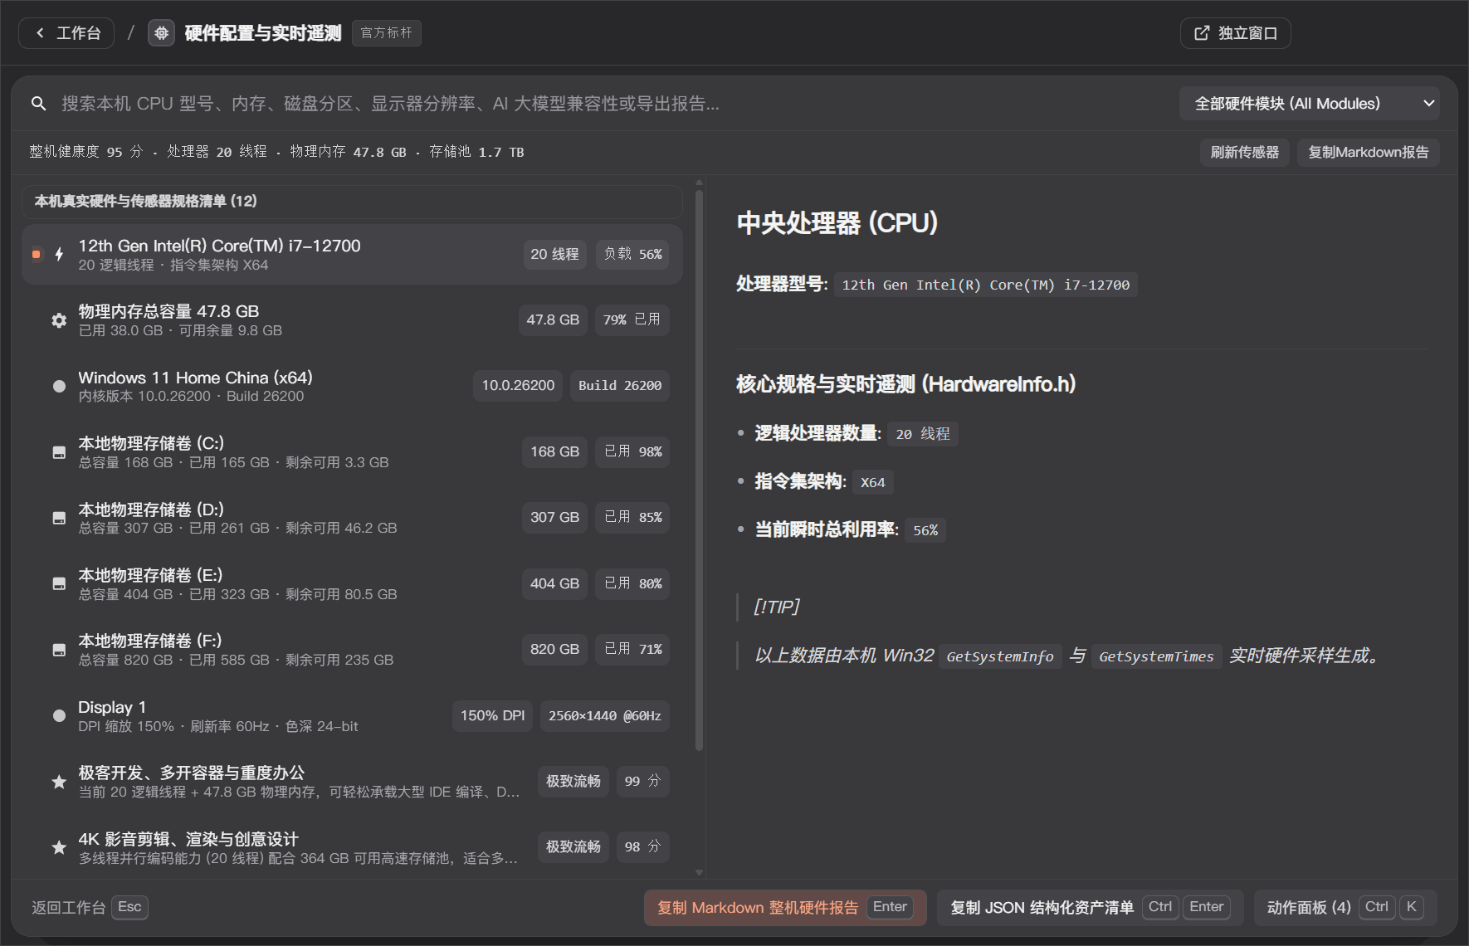Select the Windows 11 Home China (x64) row
1469x946 pixels.
[x=352, y=386]
